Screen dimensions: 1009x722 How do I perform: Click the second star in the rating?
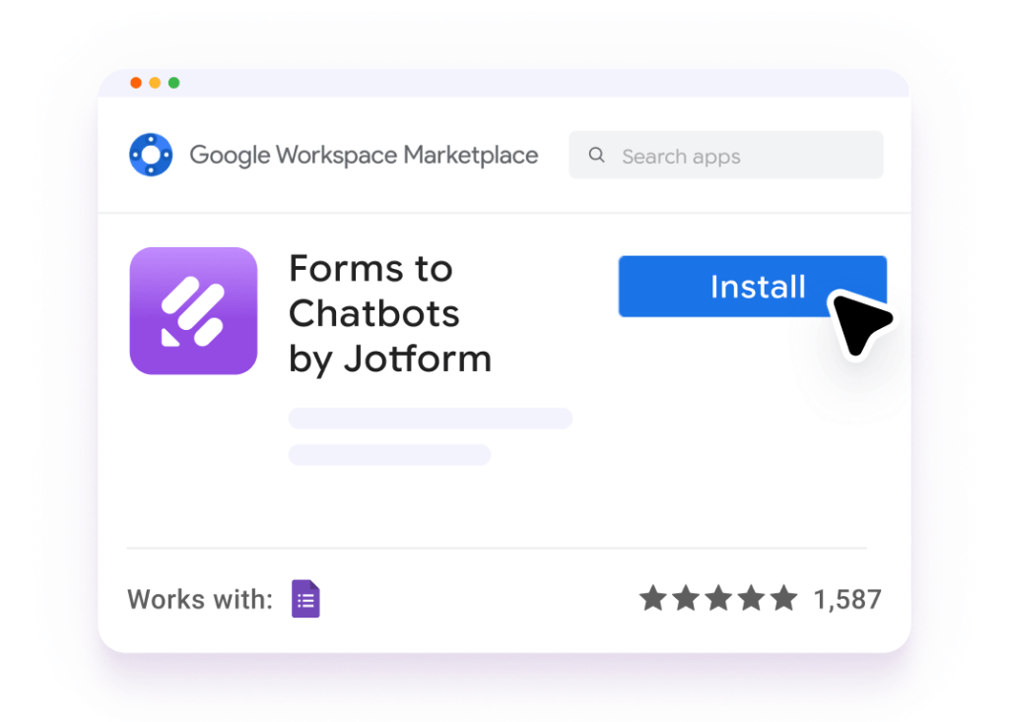pos(688,597)
